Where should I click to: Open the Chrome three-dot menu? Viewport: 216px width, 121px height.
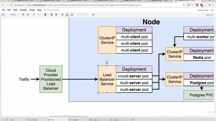tap(213, 5)
